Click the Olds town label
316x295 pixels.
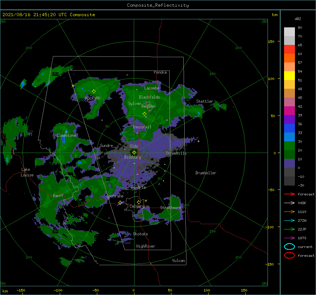[134, 146]
